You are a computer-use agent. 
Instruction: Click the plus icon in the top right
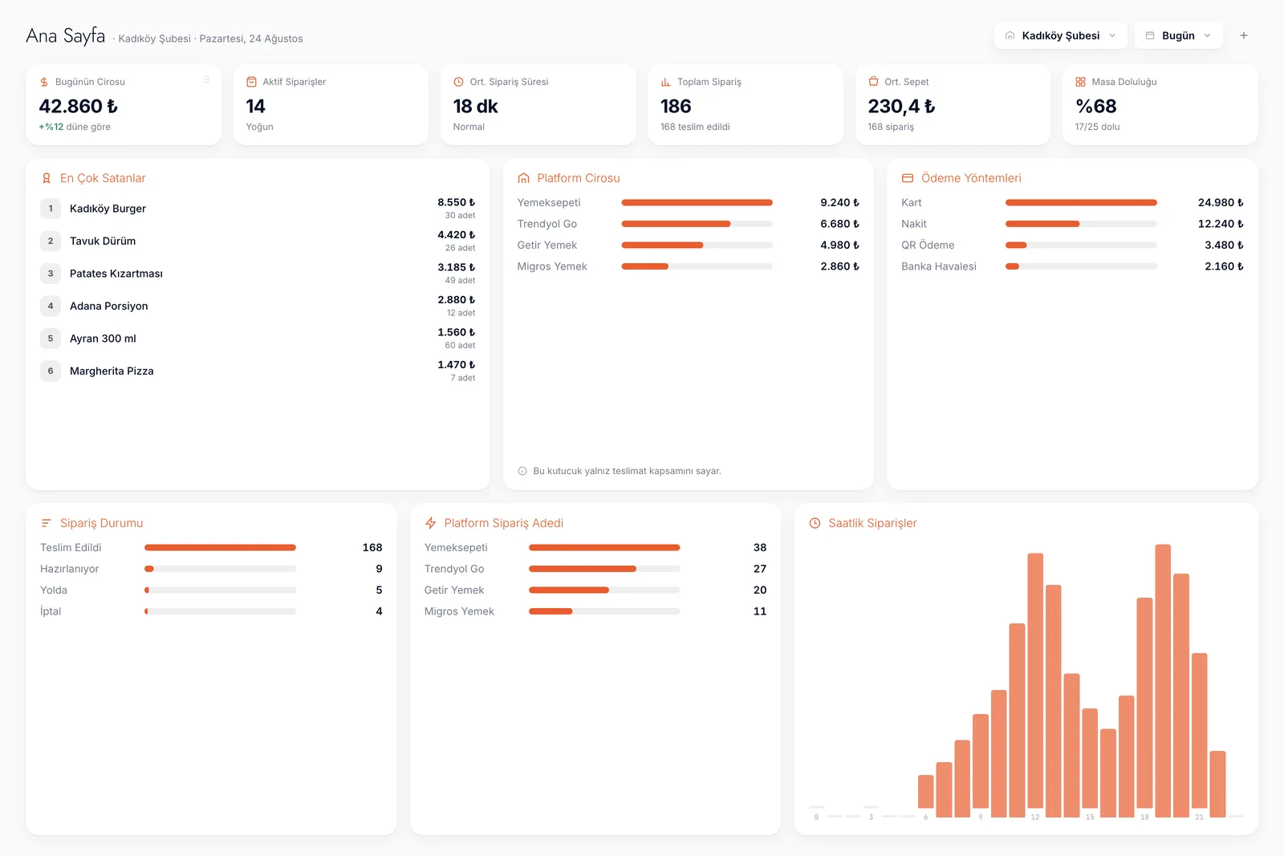click(1243, 35)
